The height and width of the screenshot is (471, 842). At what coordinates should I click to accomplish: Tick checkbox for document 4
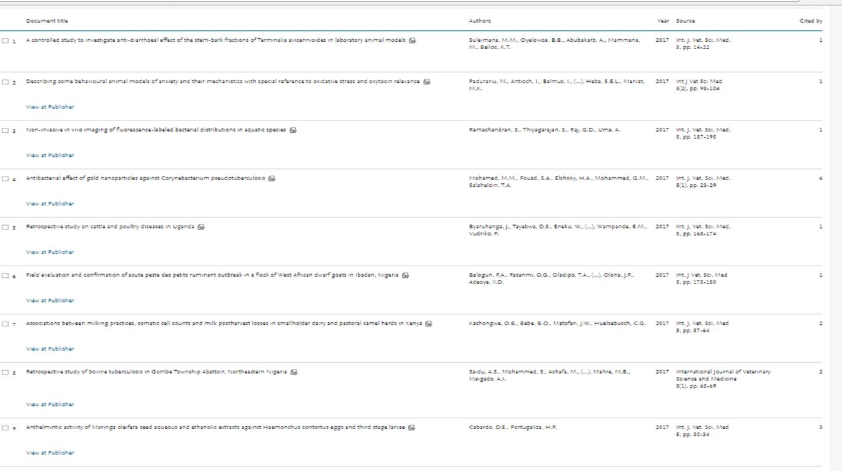(6, 179)
